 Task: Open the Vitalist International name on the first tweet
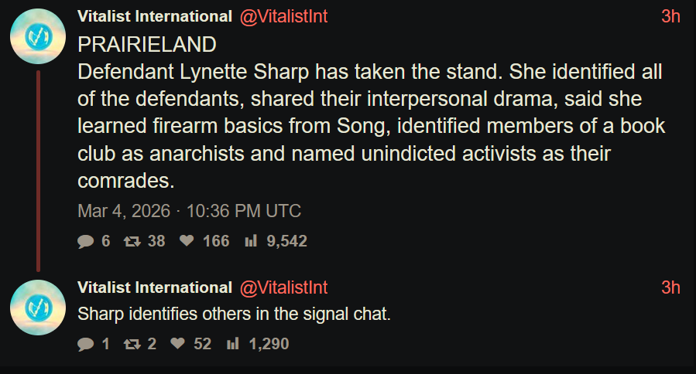155,16
